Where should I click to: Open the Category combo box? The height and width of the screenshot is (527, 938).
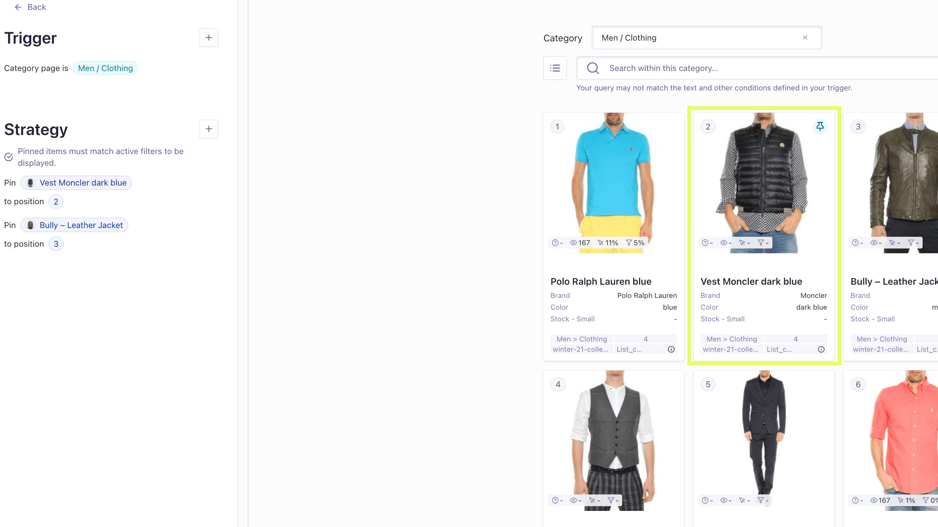[706, 38]
